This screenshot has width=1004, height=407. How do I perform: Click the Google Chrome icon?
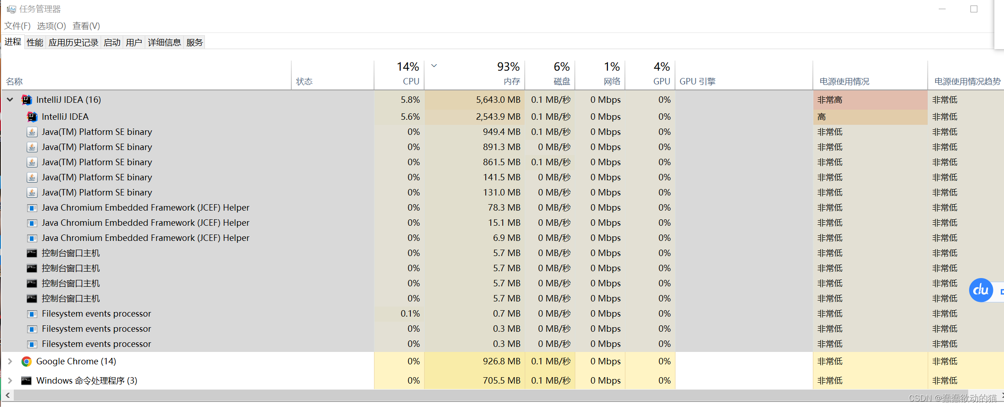click(x=27, y=362)
